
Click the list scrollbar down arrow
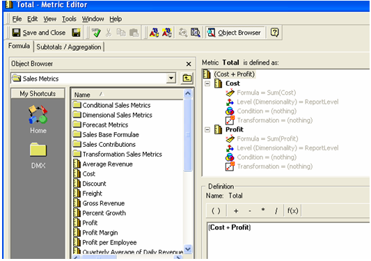(x=188, y=249)
